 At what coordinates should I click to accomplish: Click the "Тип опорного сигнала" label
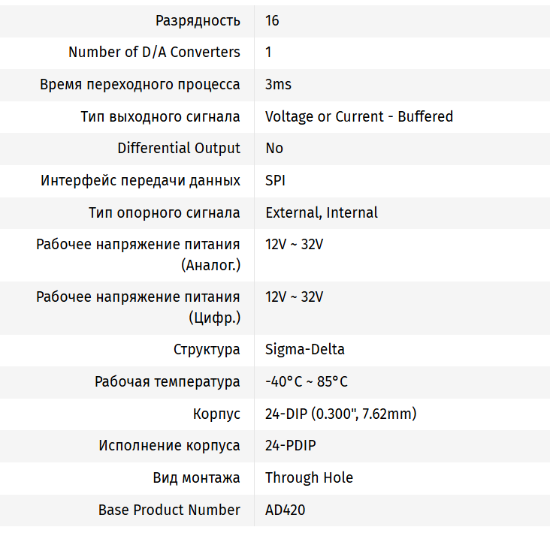click(x=164, y=212)
